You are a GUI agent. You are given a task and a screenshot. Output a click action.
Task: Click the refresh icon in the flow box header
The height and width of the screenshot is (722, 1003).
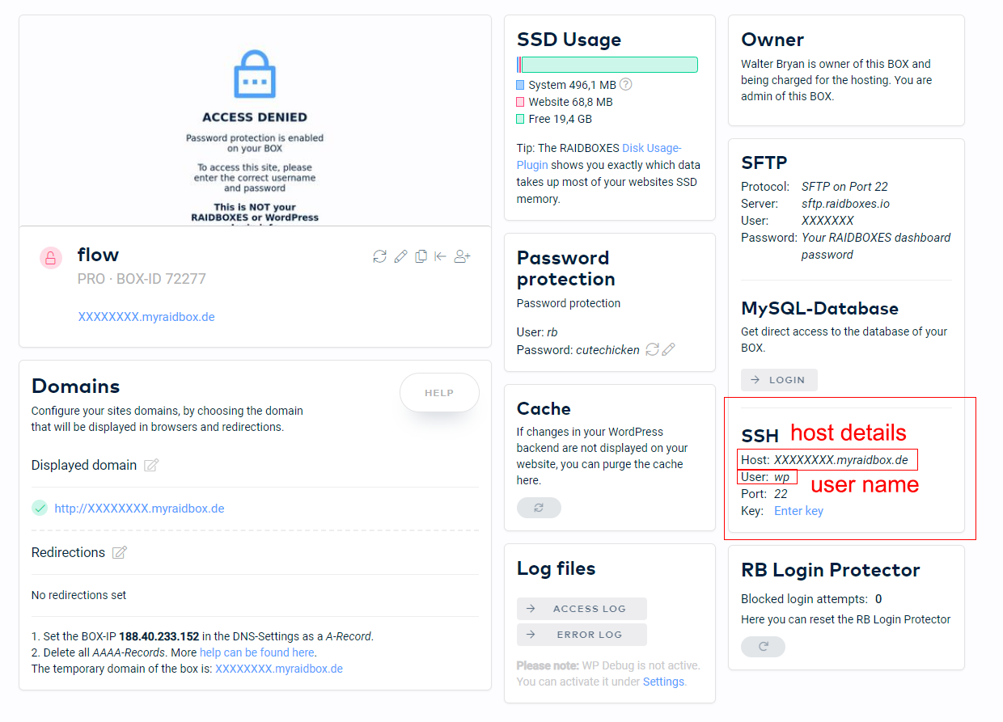click(379, 256)
